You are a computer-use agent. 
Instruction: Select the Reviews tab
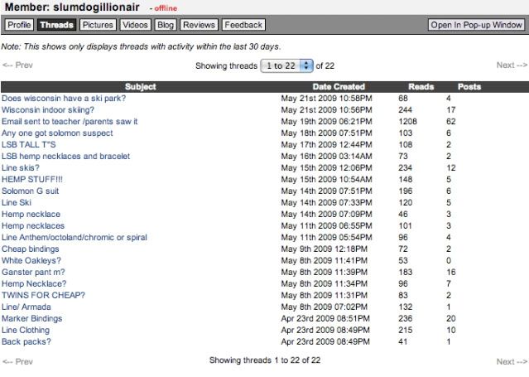(198, 25)
